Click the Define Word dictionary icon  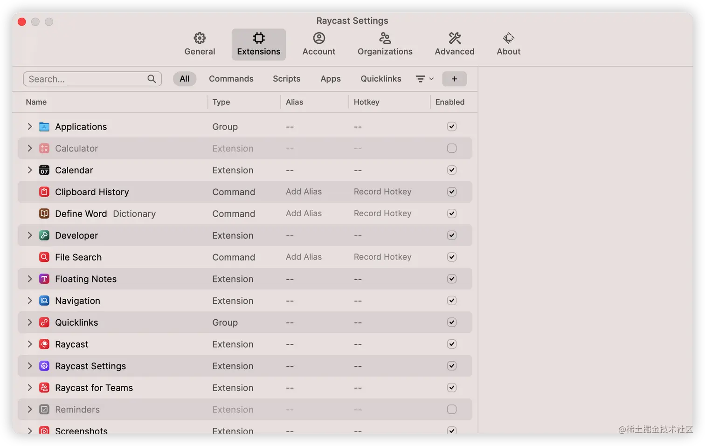(x=44, y=213)
